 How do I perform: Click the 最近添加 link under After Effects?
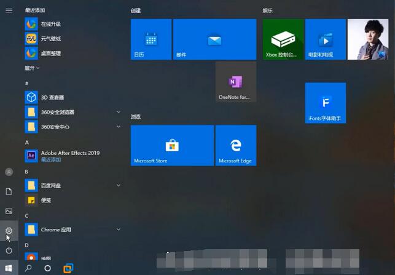[x=51, y=159]
